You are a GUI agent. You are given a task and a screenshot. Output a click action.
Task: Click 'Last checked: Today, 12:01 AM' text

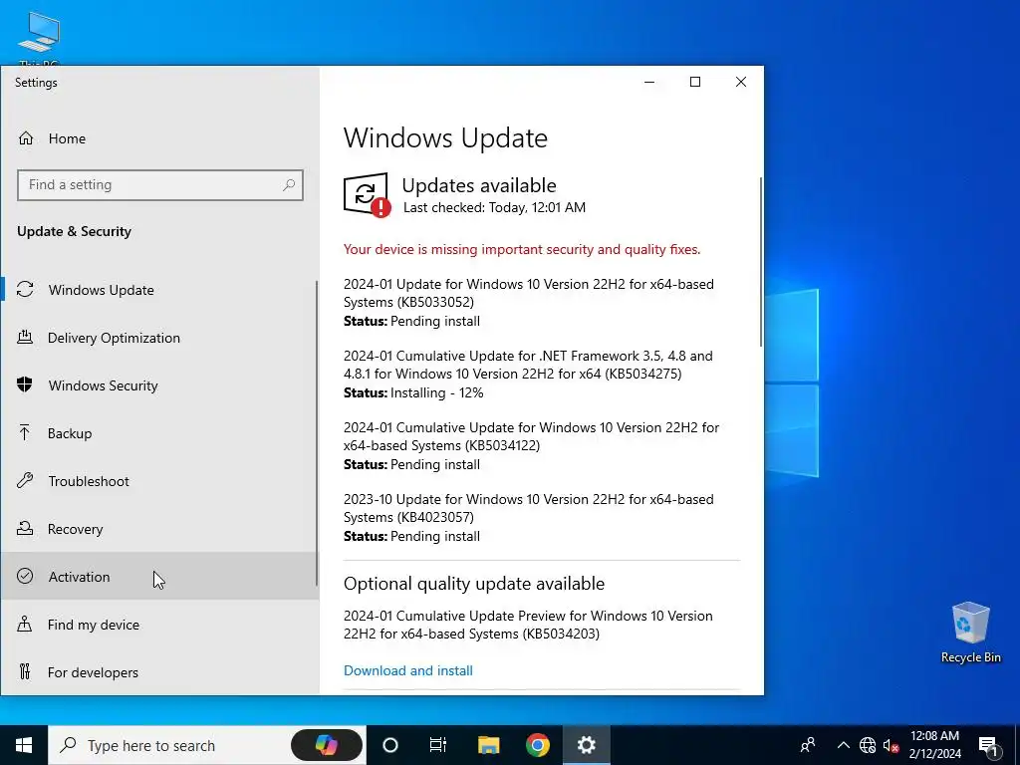(x=494, y=207)
